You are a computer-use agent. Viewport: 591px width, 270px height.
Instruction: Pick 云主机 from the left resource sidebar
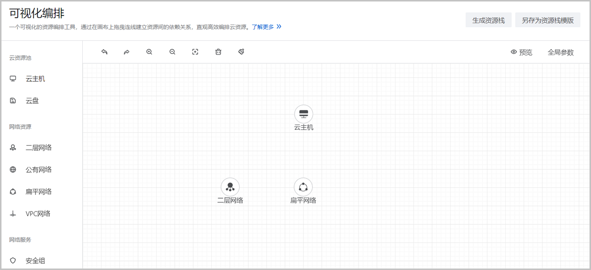(x=35, y=79)
